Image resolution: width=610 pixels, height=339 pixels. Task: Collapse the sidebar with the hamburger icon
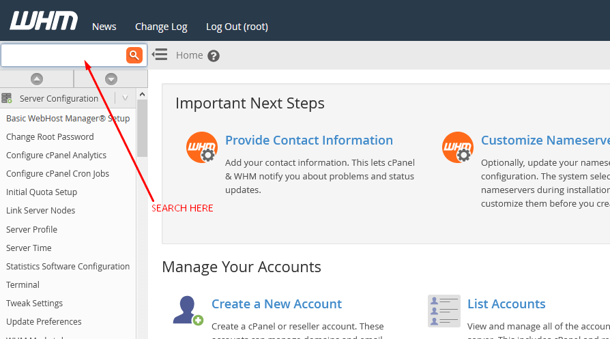[160, 55]
